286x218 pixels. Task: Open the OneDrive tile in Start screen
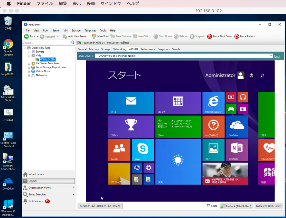237,127
